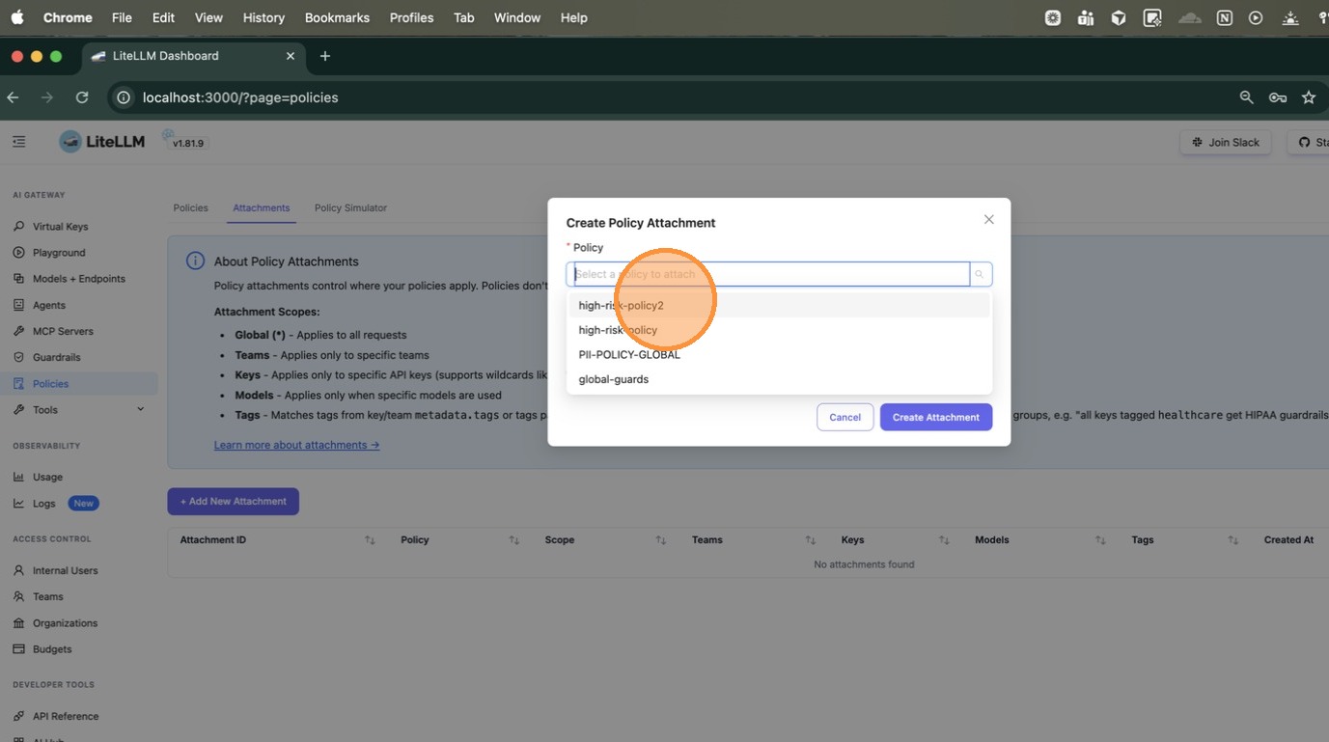1329x742 pixels.
Task: Choose high-risk-policy option
Action: [779, 330]
